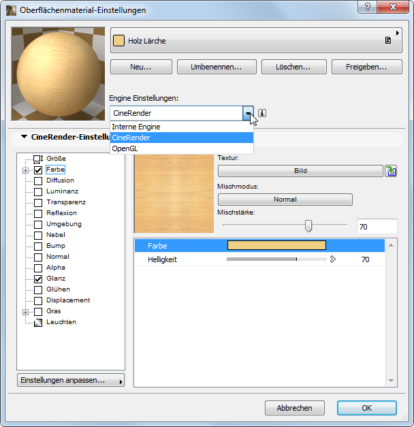Enable the Glühen channel checkbox
The width and height of the screenshot is (414, 427).
(x=38, y=289)
